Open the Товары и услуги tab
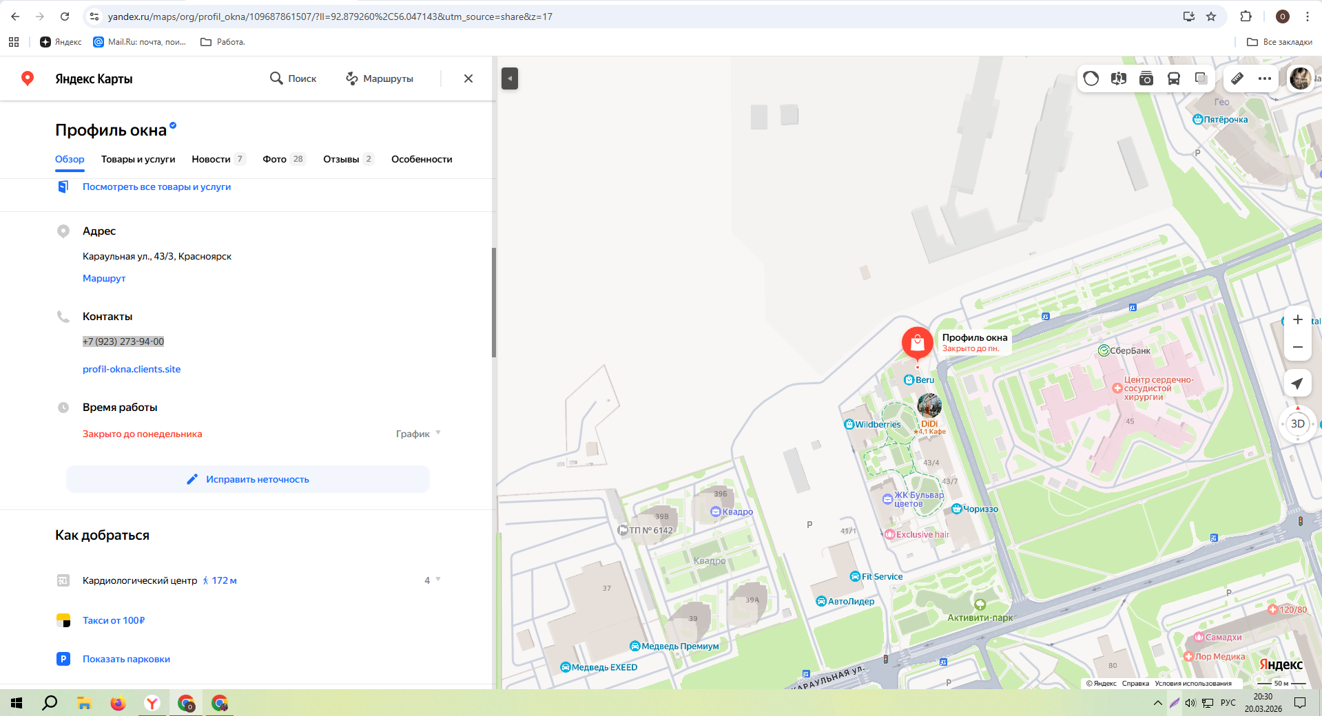 [x=138, y=159]
